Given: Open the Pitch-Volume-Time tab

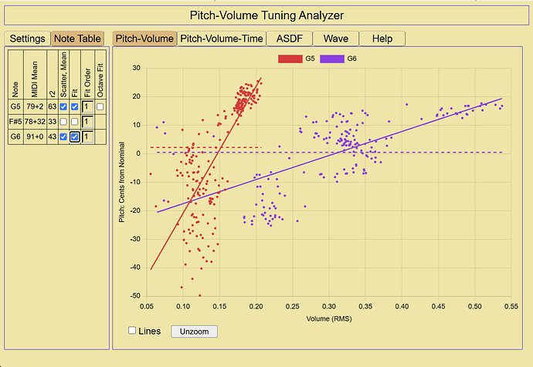Looking at the screenshot, I should pyautogui.click(x=222, y=39).
